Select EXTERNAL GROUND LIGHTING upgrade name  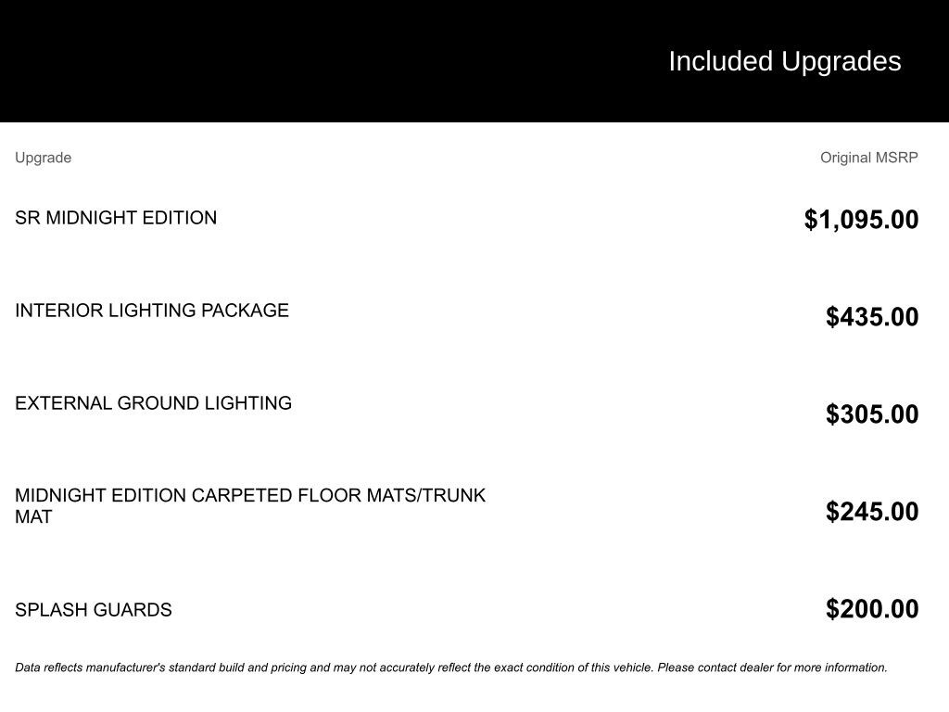(153, 403)
